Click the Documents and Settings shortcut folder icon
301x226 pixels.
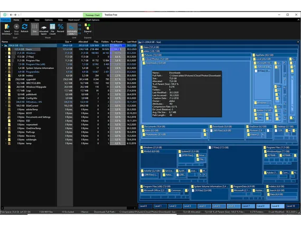point(9,117)
